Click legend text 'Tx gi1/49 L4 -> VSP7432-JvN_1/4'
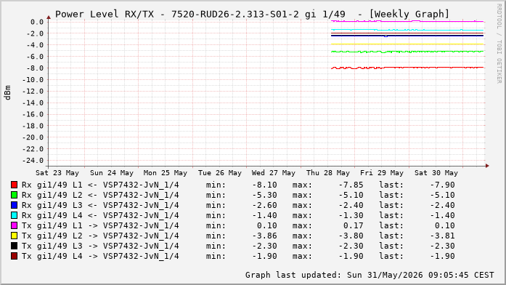This screenshot has width=506, height=285. (100, 256)
